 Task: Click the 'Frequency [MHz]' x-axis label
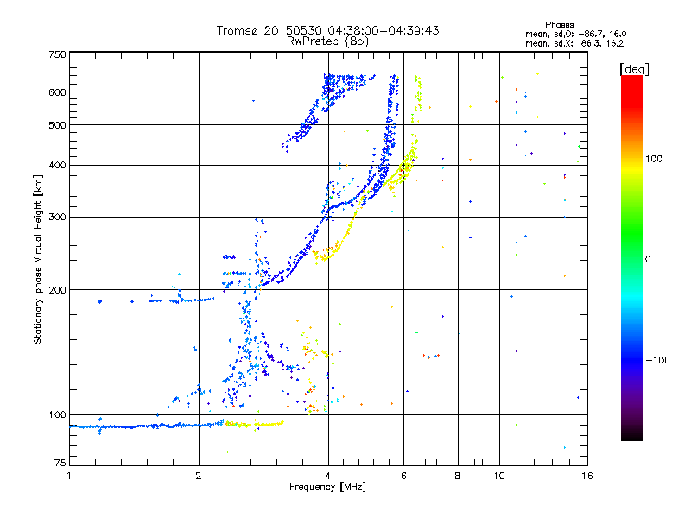pyautogui.click(x=327, y=487)
